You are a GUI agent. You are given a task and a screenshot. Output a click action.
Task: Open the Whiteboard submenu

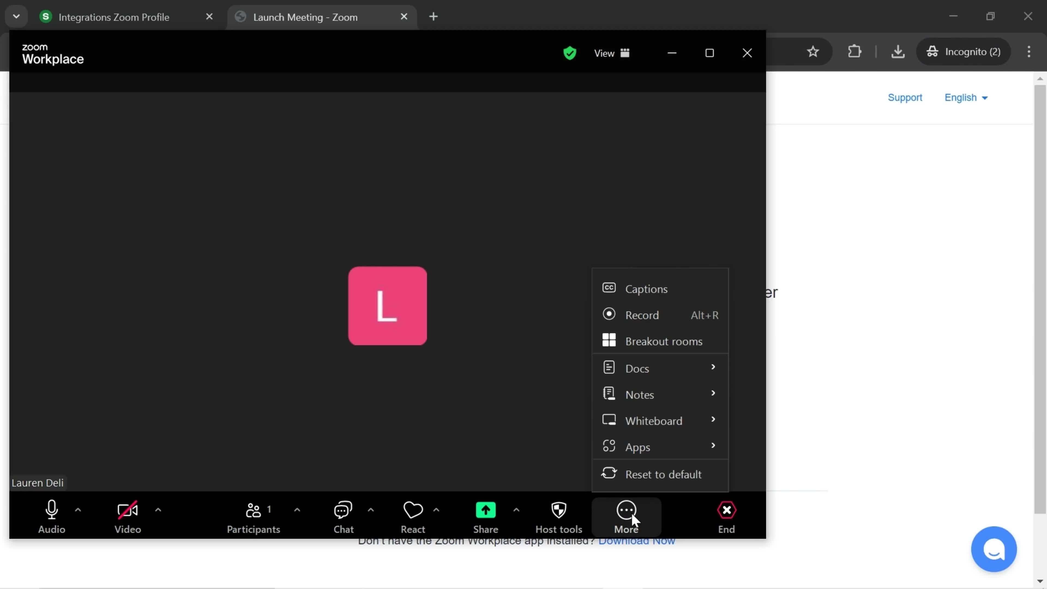coord(660,421)
